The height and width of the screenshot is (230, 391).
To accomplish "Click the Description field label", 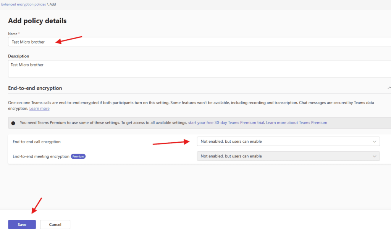I will point(19,56).
